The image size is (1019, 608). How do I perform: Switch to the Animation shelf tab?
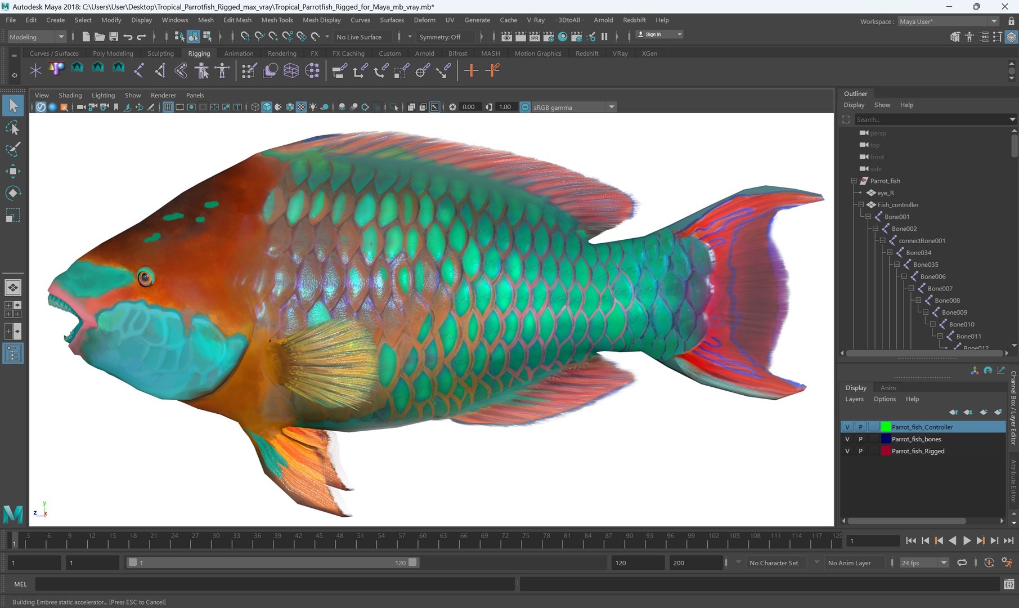(x=239, y=53)
